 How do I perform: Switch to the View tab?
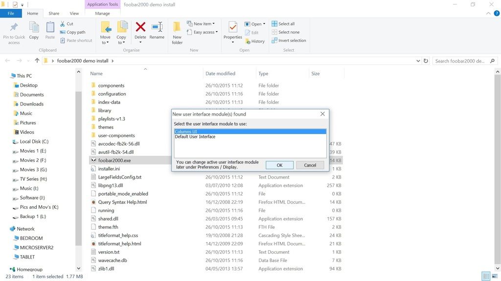coord(74,13)
